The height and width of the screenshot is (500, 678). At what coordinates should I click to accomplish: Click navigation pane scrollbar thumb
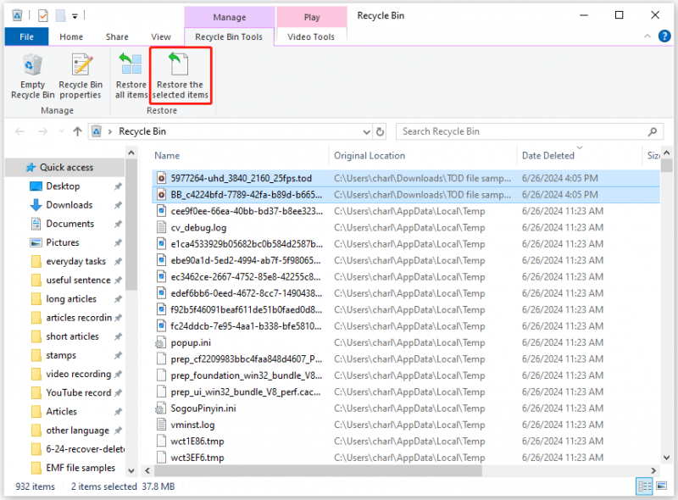131,225
